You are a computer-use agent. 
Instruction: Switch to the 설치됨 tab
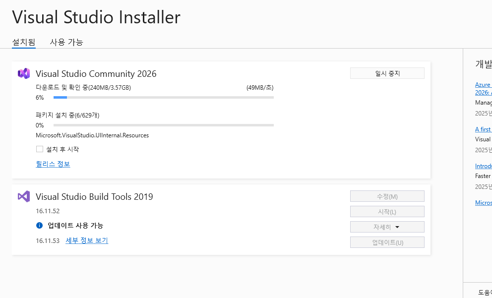click(x=23, y=42)
